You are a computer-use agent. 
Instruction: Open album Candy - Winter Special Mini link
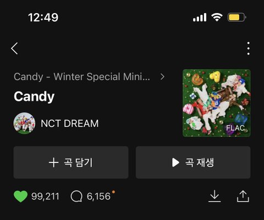coord(82,77)
